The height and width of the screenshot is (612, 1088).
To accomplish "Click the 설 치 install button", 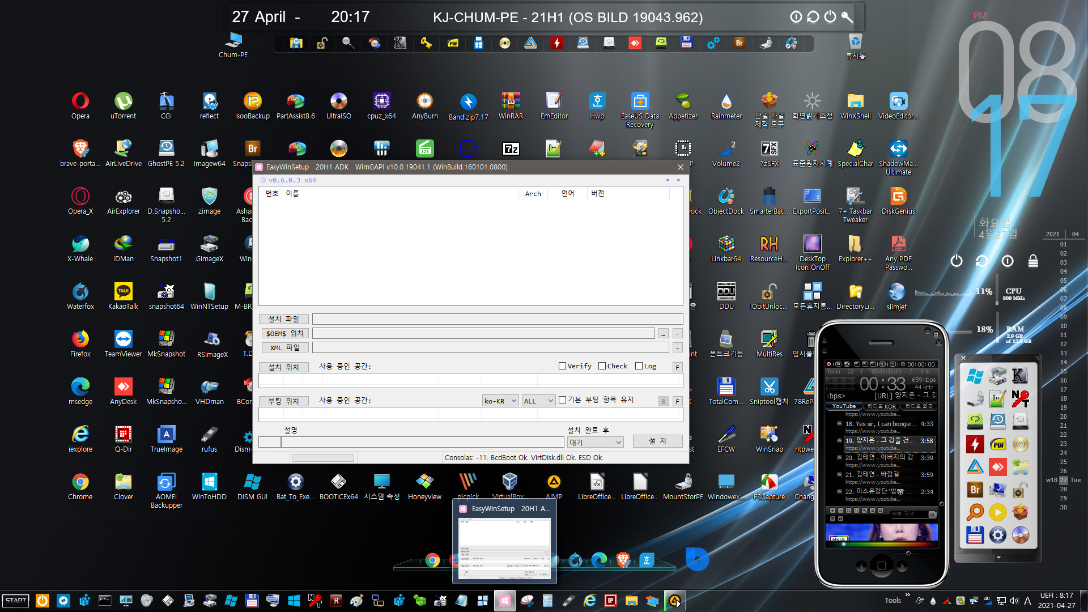I will click(657, 441).
